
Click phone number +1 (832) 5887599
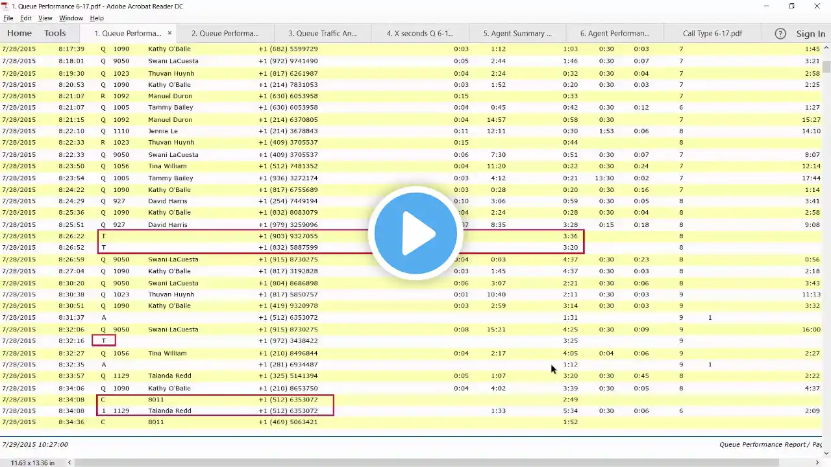click(x=288, y=247)
